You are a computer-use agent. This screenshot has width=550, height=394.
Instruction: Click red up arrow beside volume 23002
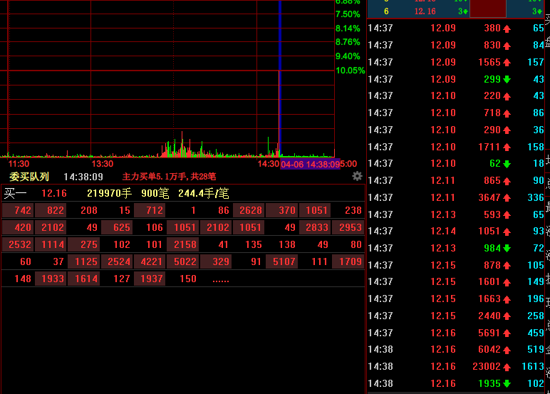[x=507, y=367]
